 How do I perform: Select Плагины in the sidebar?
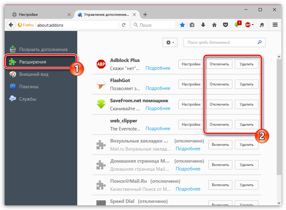[x=29, y=87]
